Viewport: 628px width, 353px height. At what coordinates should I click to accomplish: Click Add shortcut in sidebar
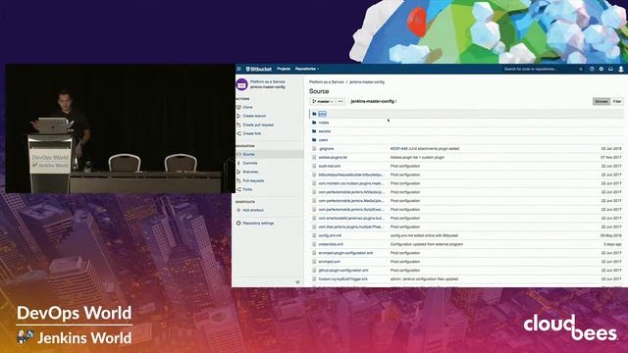point(253,210)
